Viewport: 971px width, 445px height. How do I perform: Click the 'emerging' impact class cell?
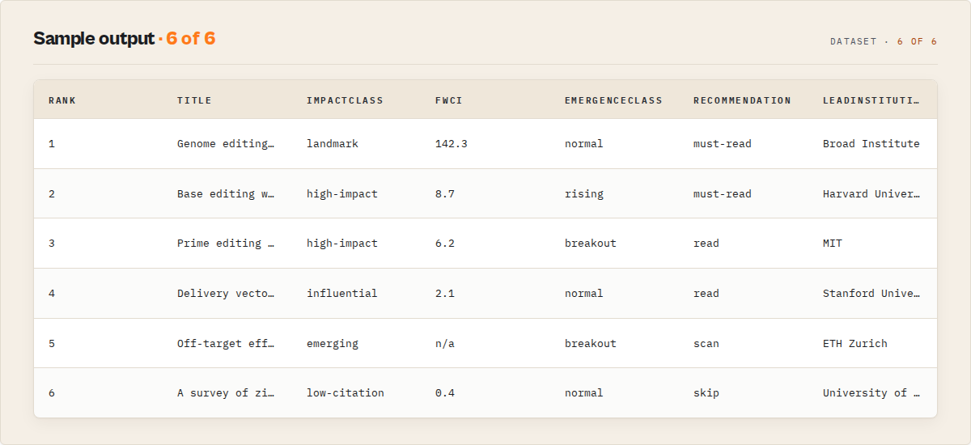333,344
